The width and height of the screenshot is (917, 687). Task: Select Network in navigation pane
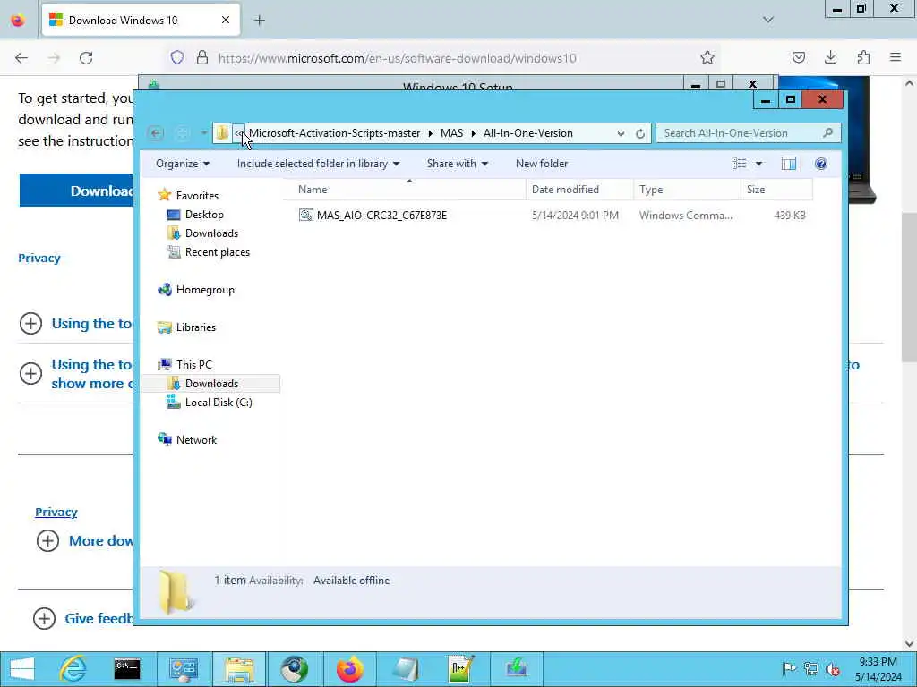pos(196,440)
